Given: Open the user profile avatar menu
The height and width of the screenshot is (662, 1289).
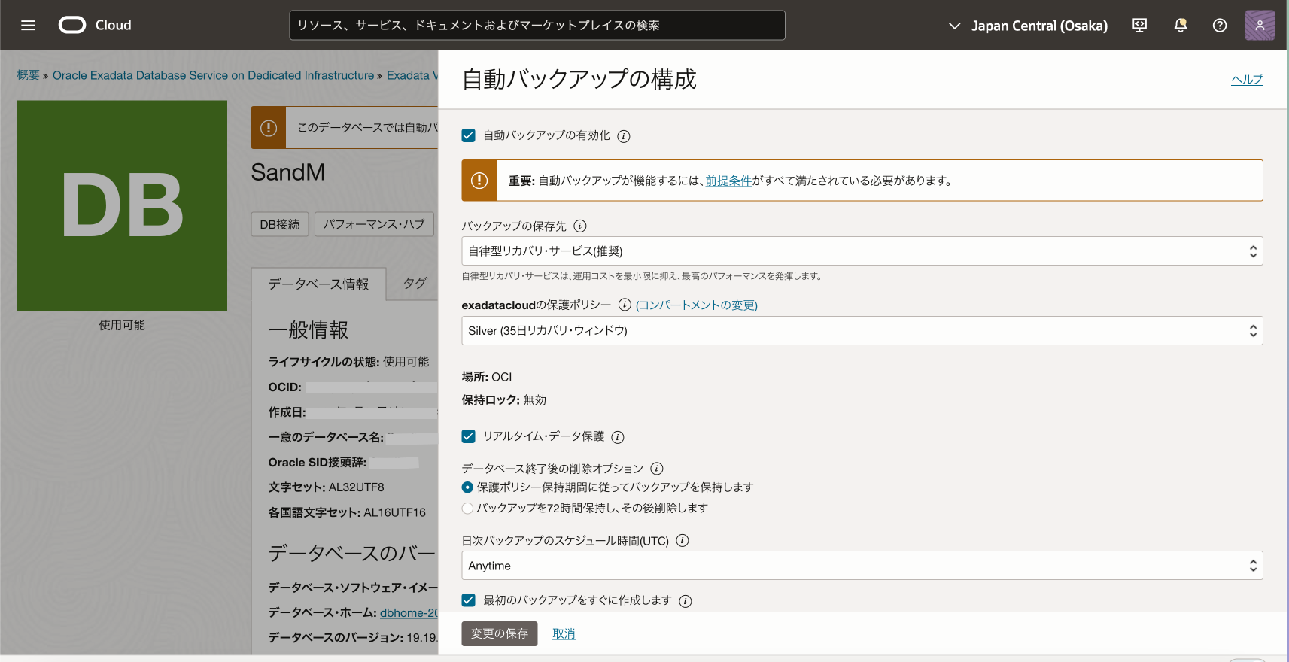Looking at the screenshot, I should (x=1259, y=26).
